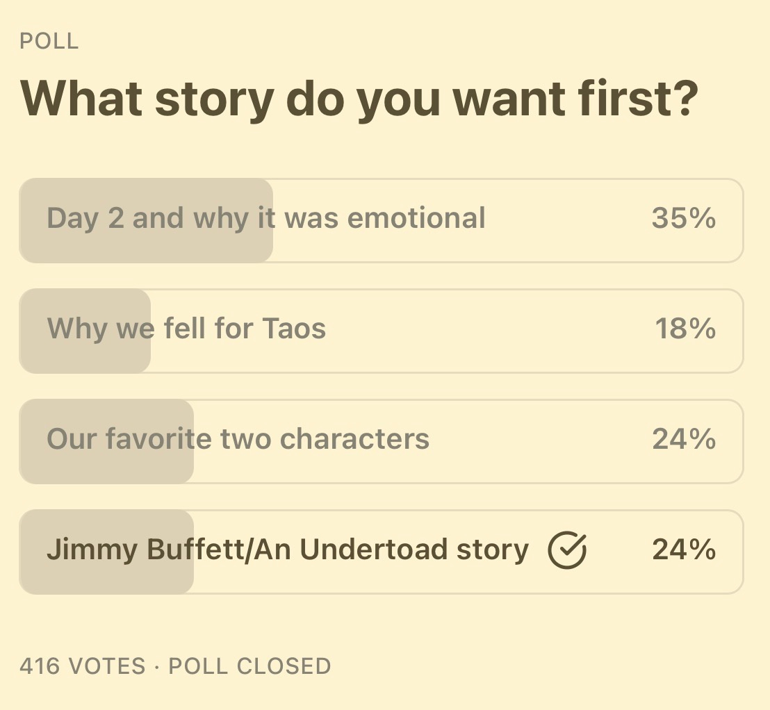Viewport: 770px width, 710px height.
Task: Click the 'POLL CLOSED' status text
Action: tap(249, 666)
